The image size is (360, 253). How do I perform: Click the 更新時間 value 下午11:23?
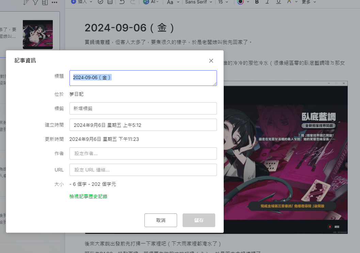tap(129, 139)
